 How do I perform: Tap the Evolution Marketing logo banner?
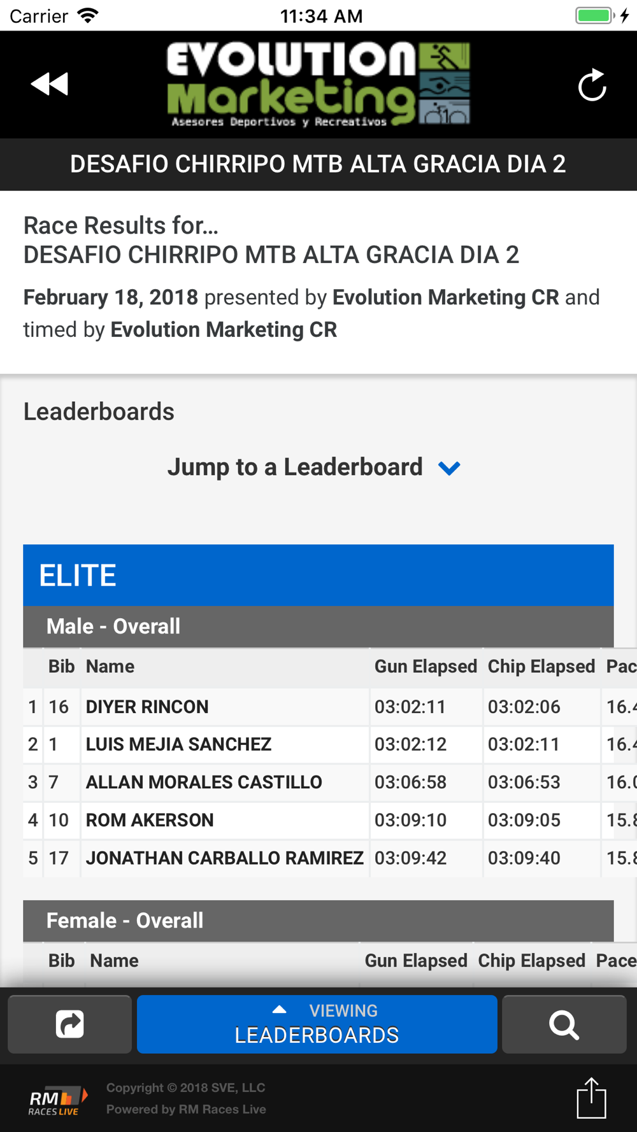(318, 84)
